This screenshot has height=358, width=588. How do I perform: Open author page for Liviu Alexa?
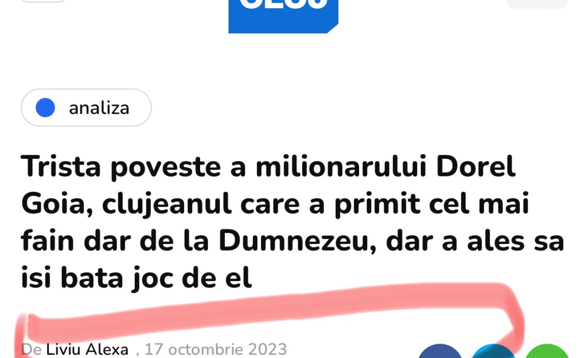pyautogui.click(x=87, y=349)
